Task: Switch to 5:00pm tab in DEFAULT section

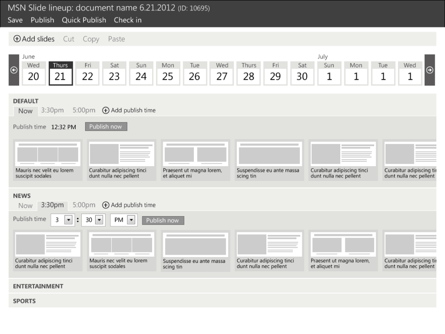Action: (84, 110)
